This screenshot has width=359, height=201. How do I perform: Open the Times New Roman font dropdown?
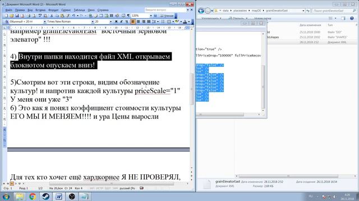93,22
